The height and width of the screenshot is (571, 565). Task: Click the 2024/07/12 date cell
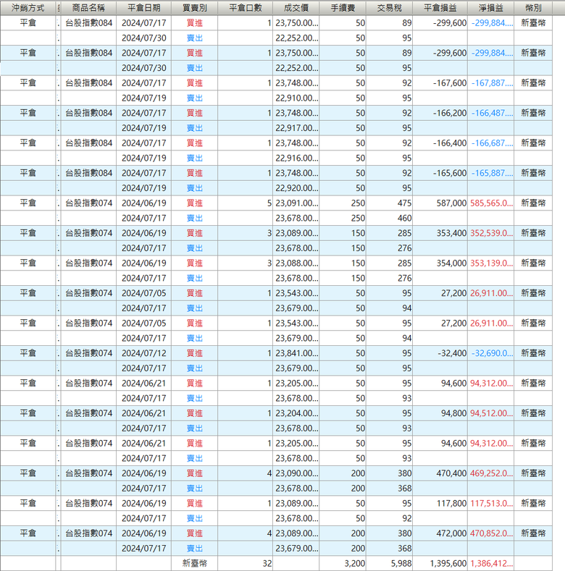(x=143, y=353)
